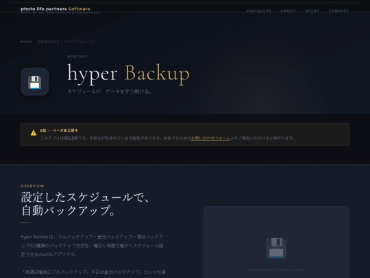Click the paragraph starting hyper Backup は

click(x=92, y=246)
